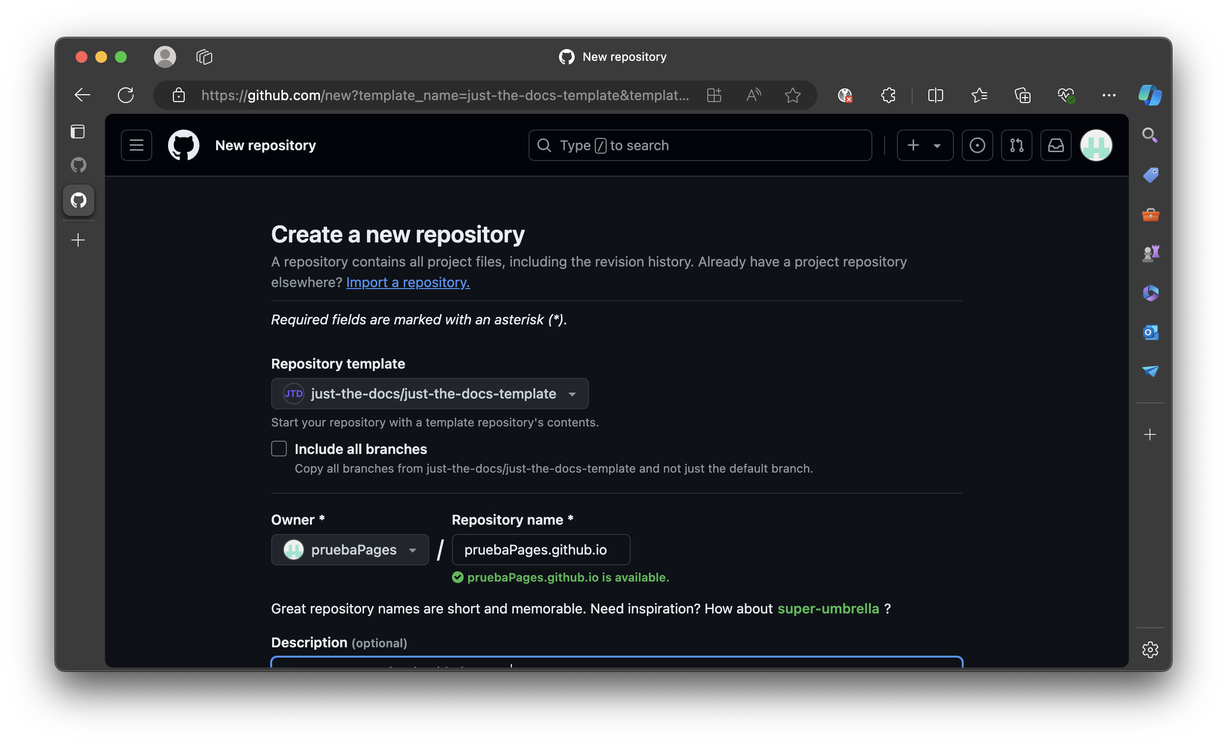Click the New repository header title
1227x744 pixels.
click(x=265, y=145)
